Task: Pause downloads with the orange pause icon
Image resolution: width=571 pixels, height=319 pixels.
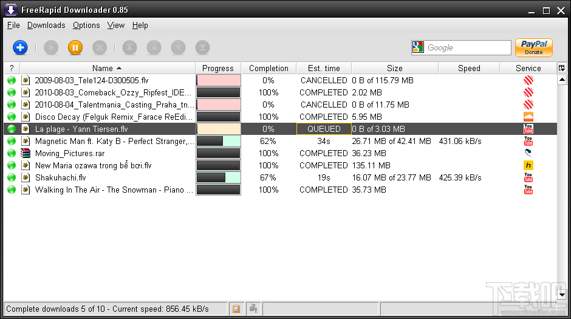Action: [x=75, y=47]
